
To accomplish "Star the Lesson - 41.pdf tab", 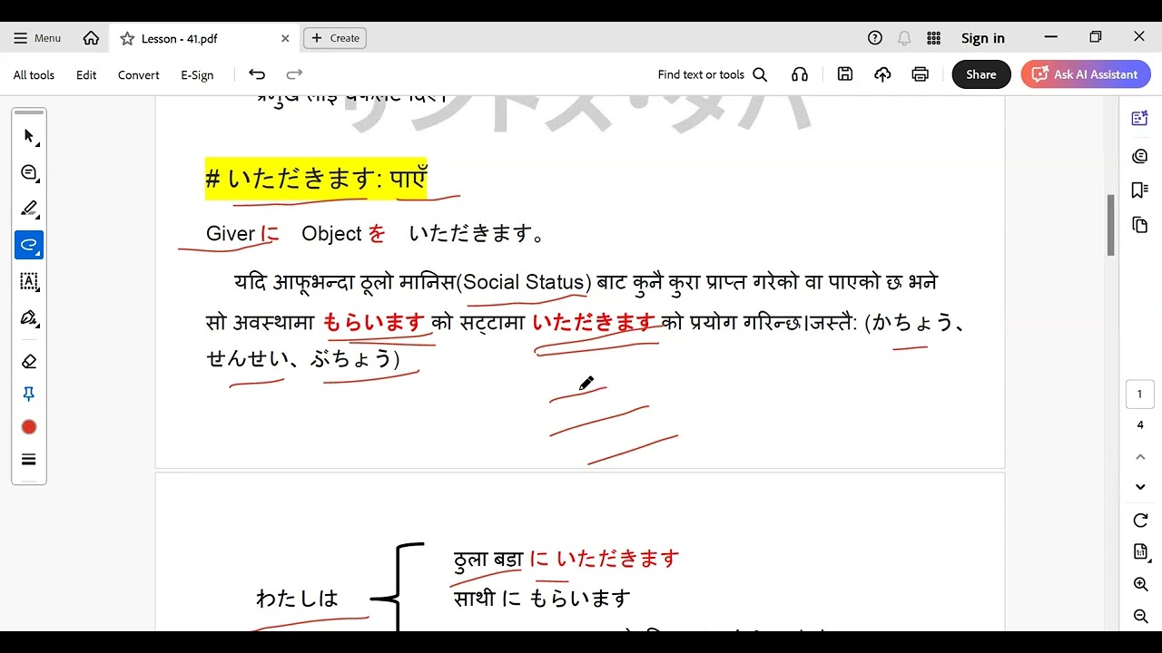I will tap(127, 38).
